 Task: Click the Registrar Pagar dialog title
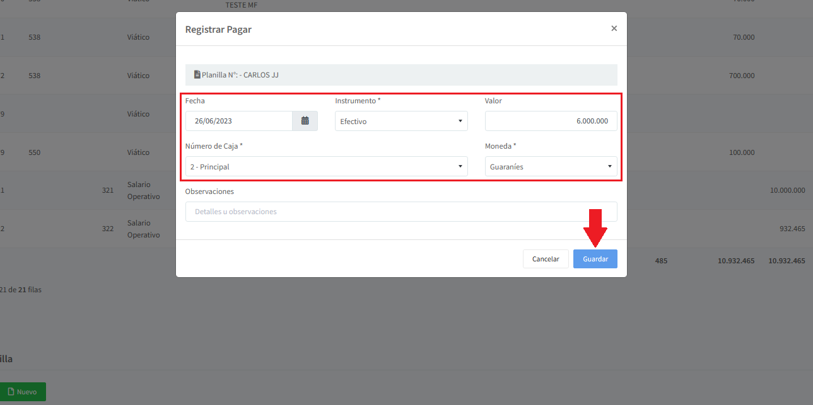218,30
